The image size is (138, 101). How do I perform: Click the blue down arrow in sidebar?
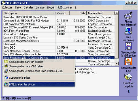[x=129, y=91]
